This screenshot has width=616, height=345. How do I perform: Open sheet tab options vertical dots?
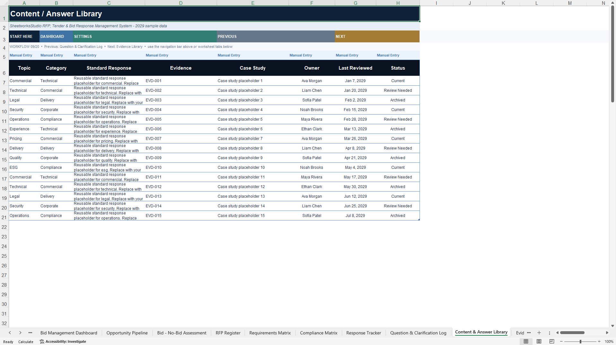[549, 333]
